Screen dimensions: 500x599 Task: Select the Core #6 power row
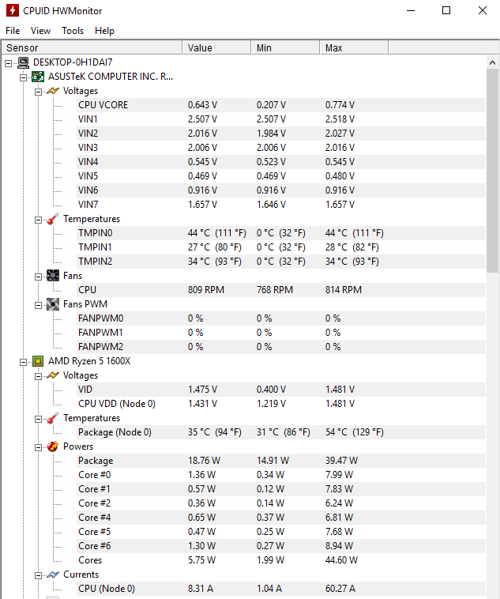281,546
